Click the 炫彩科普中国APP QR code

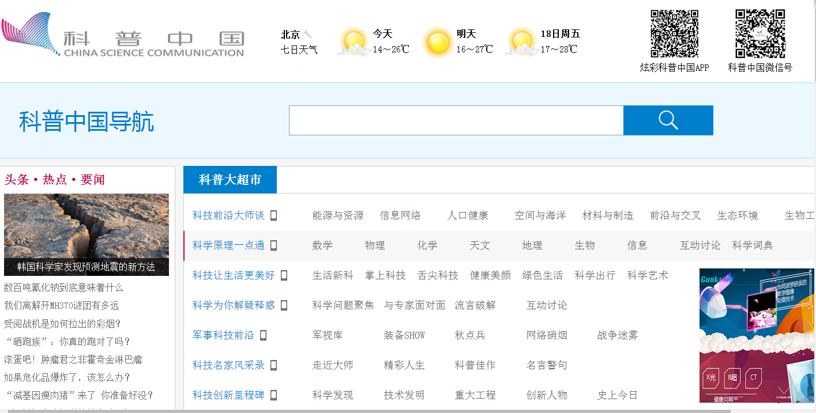(x=674, y=33)
